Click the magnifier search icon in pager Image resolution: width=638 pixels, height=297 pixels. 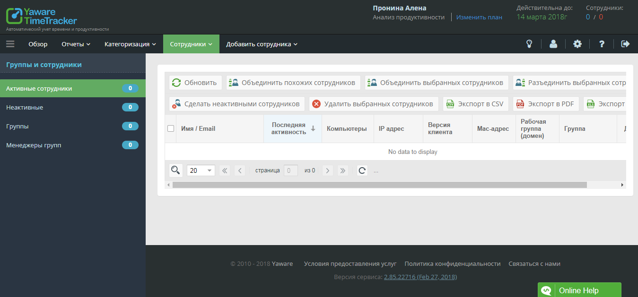(x=175, y=170)
